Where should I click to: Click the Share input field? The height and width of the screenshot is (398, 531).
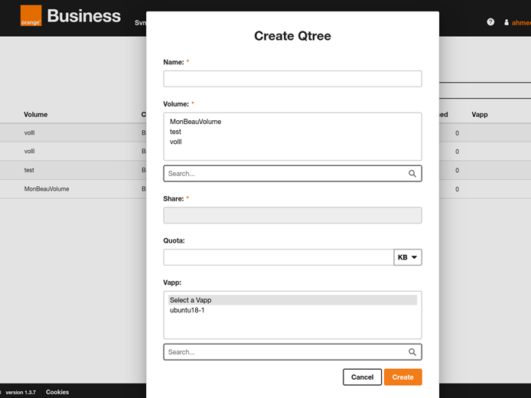pos(292,215)
